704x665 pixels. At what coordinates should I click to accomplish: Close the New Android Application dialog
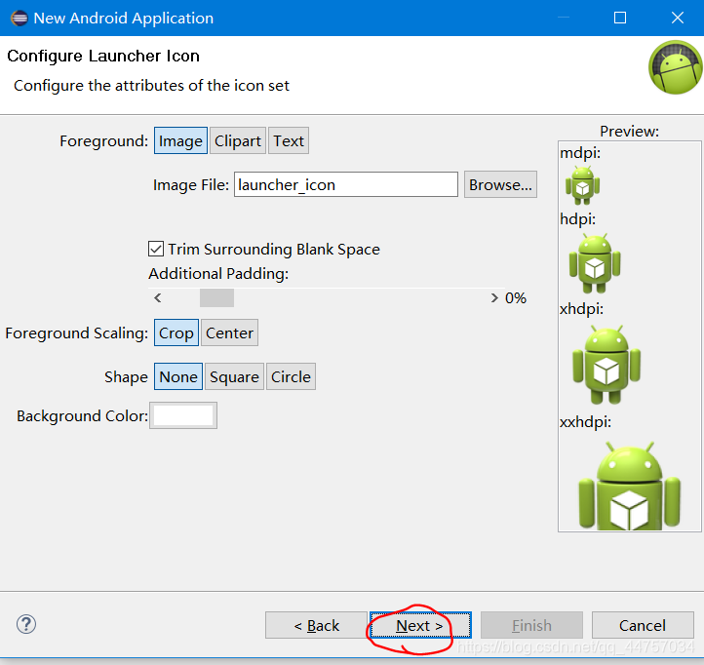[678, 18]
